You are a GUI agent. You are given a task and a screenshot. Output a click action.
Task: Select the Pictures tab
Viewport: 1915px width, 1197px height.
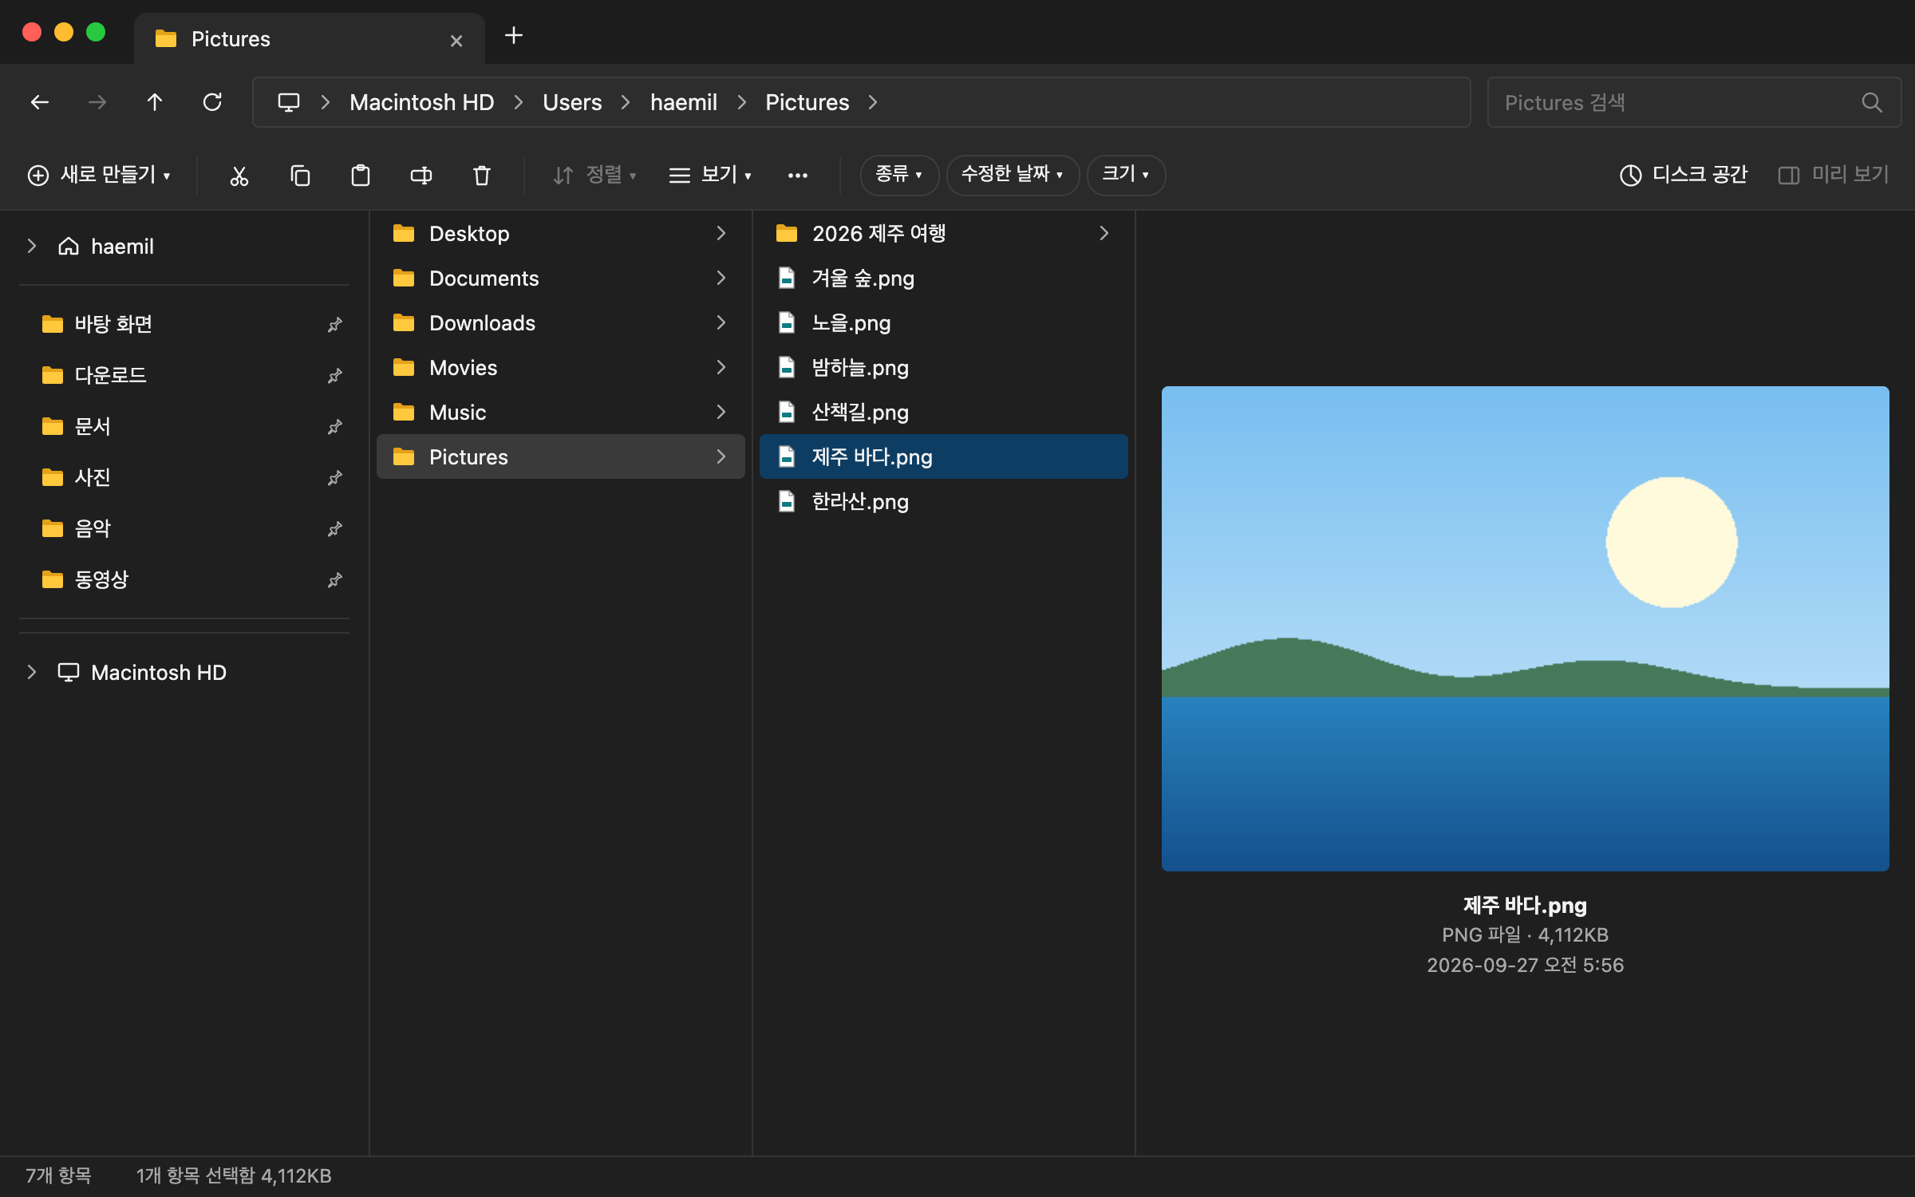310,38
